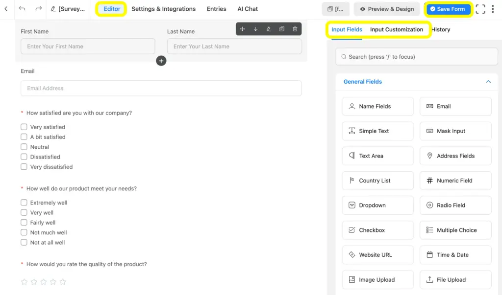This screenshot has height=295, width=502.
Task: Check the Fairly well option
Action: (24, 223)
